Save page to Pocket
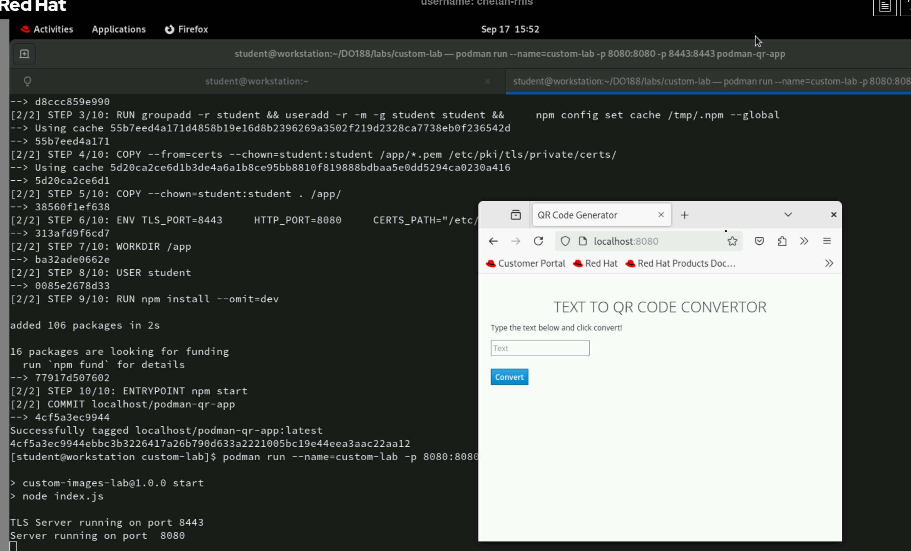 tap(760, 241)
